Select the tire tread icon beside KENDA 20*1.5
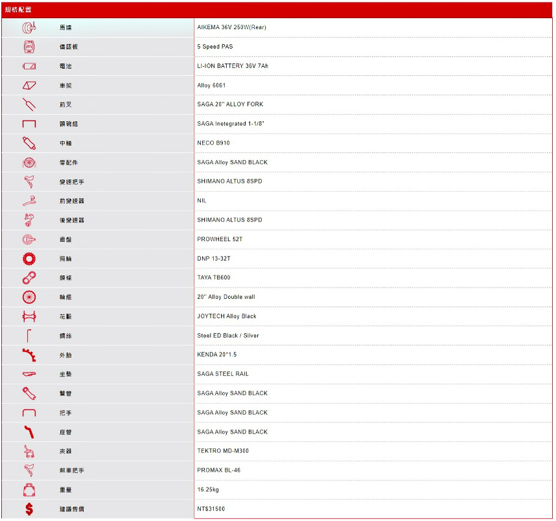The height and width of the screenshot is (521, 556). (29, 355)
